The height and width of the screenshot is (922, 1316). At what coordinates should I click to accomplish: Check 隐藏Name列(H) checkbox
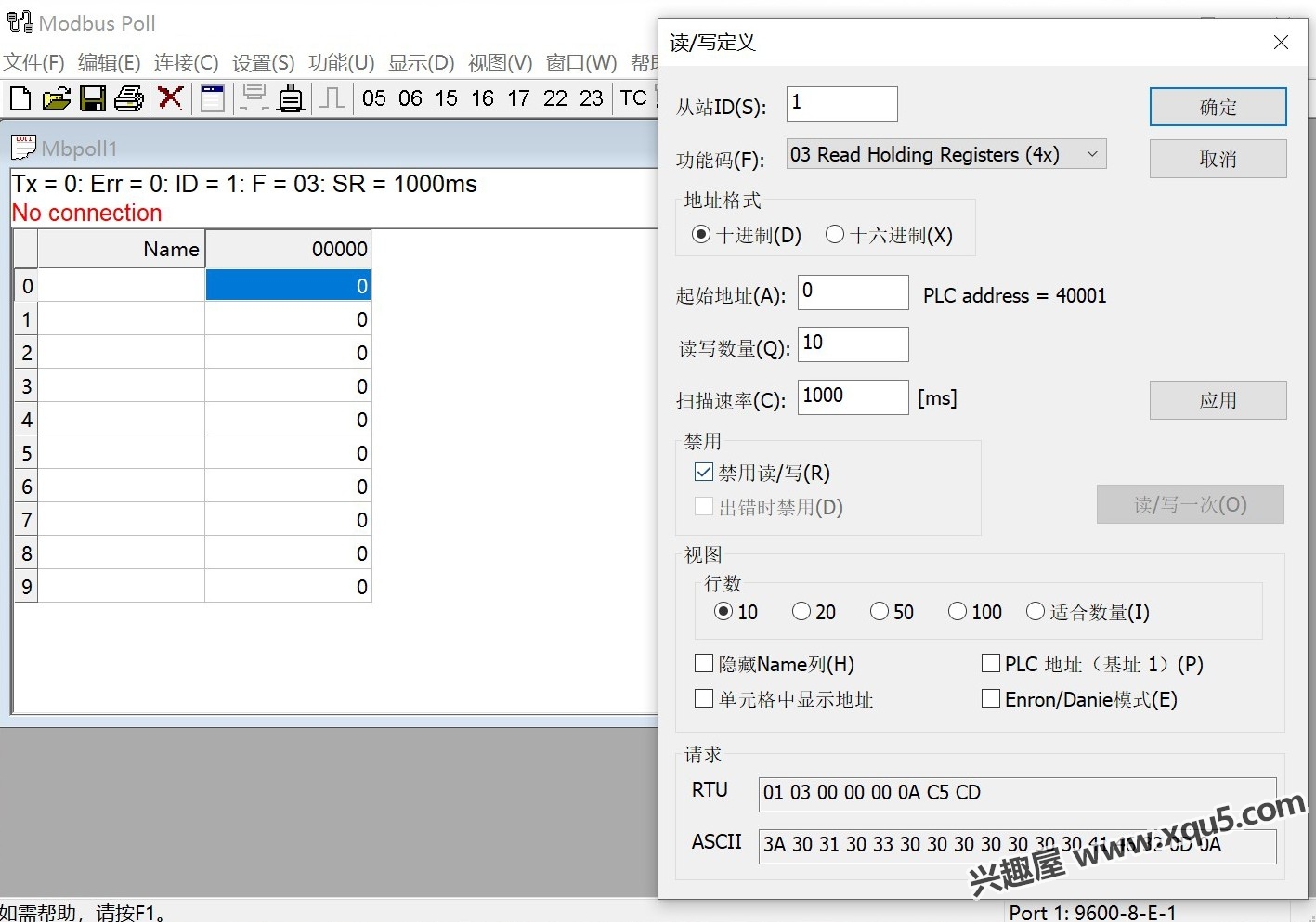(704, 663)
